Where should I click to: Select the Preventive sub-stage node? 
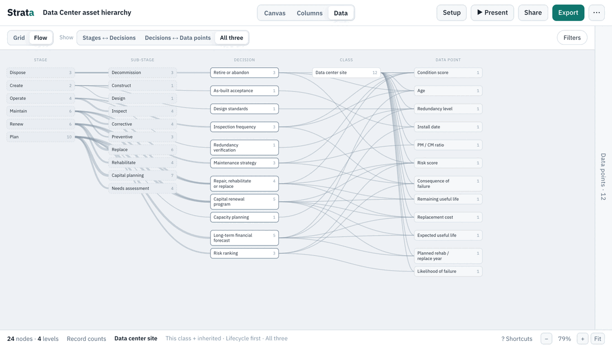click(142, 137)
